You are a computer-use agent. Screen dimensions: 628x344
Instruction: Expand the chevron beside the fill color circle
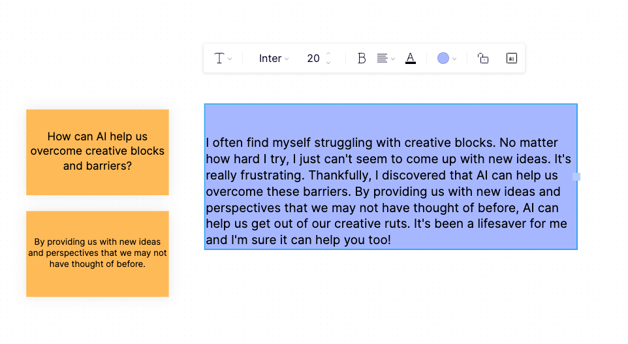pyautogui.click(x=454, y=59)
